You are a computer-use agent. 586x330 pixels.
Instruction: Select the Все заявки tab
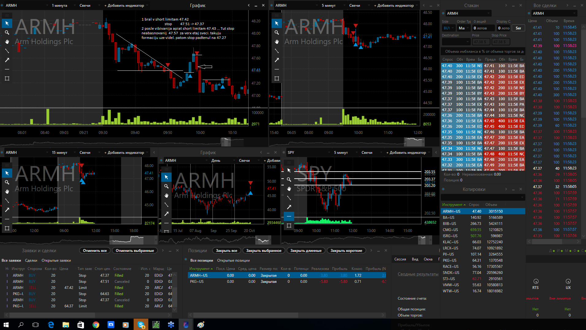pos(11,260)
